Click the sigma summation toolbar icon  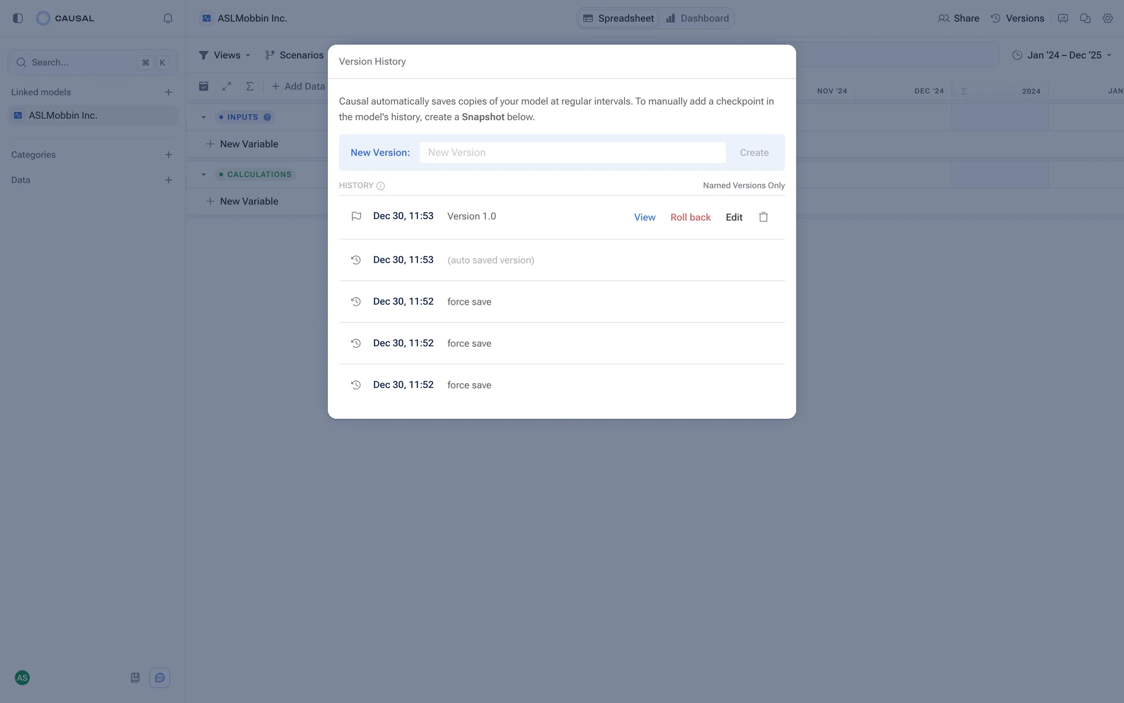point(249,86)
